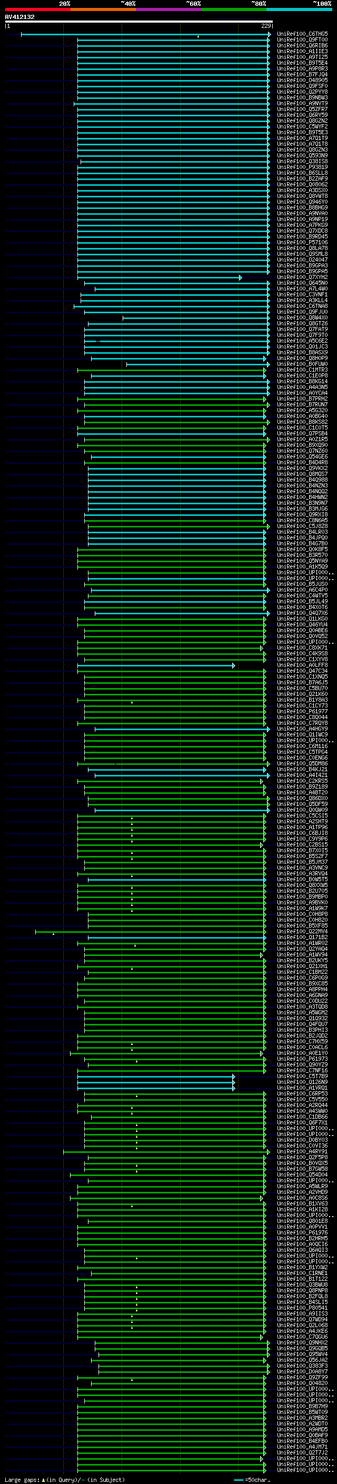Click the green ~80% identity legend bar
Screen dimensions: 337x1484
pos(234,9)
